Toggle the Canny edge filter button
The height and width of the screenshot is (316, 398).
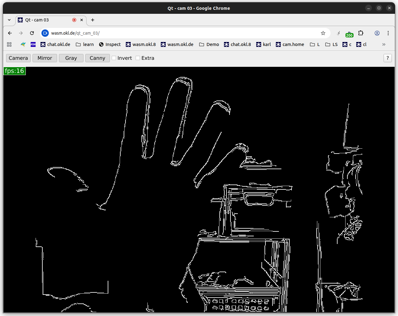[x=97, y=58]
